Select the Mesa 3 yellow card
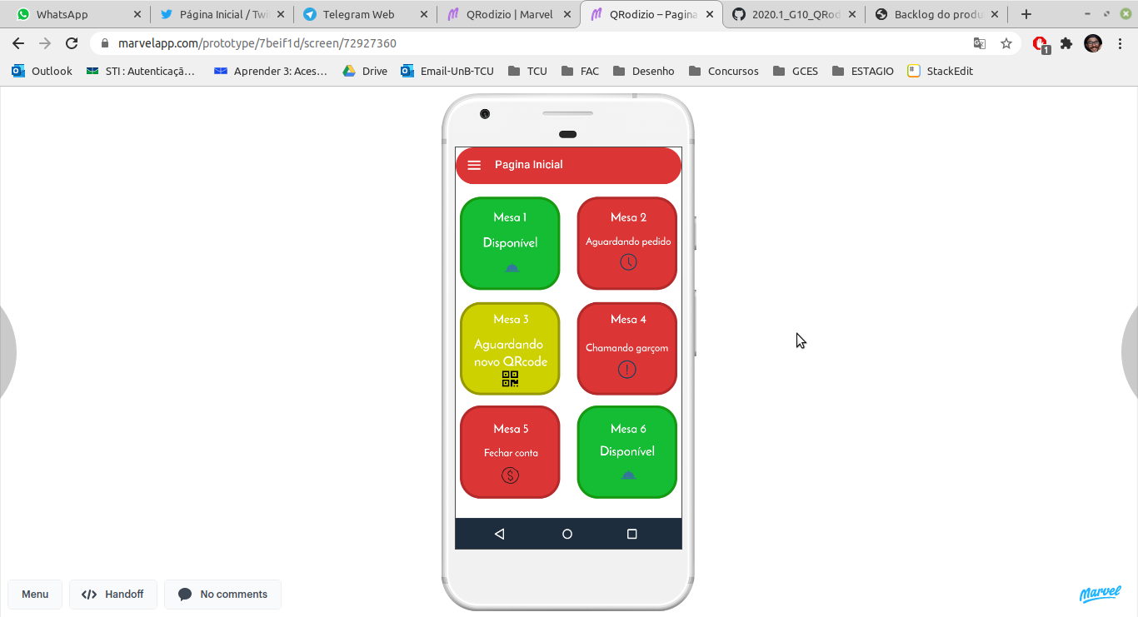The height and width of the screenshot is (617, 1138). [510, 349]
